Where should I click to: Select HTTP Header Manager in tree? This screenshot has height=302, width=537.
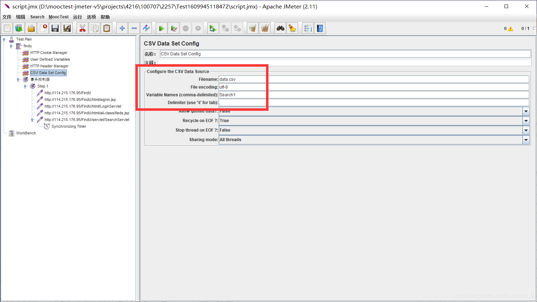point(49,66)
